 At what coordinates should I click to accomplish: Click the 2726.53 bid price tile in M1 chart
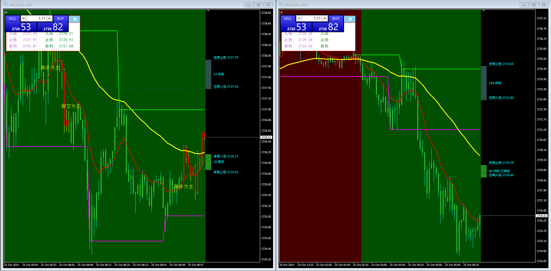click(21, 27)
